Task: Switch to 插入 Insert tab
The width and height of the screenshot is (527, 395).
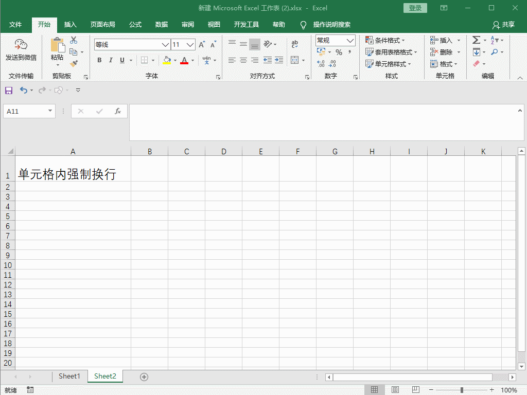Action: coord(70,25)
